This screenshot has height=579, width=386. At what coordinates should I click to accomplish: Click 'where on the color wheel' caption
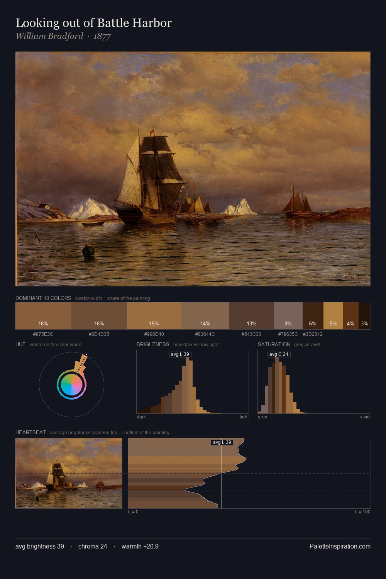click(56, 345)
